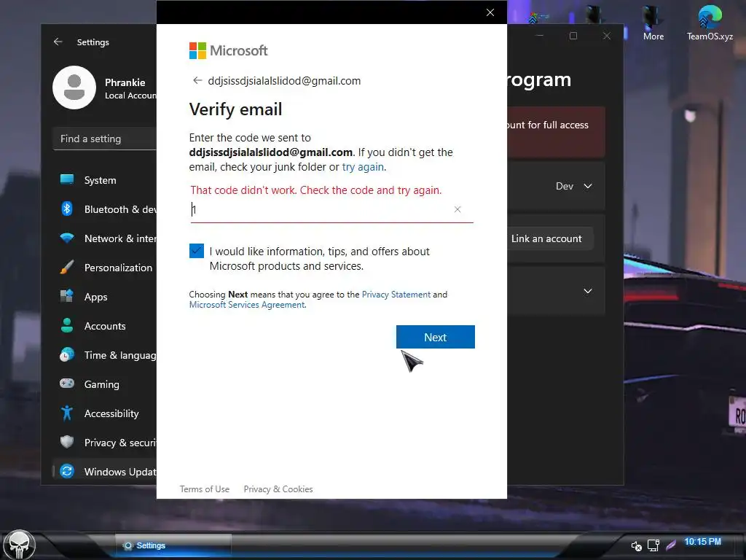Viewport: 746px width, 560px height.
Task: Open Network & internet settings category
Action: click(108, 238)
